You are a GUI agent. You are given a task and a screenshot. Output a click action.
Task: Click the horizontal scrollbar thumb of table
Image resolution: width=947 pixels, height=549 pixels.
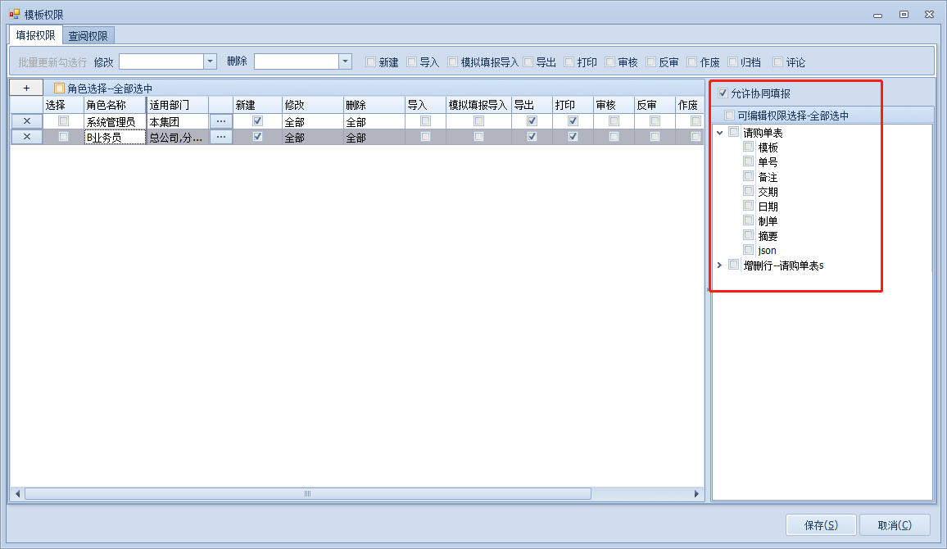pos(307,494)
